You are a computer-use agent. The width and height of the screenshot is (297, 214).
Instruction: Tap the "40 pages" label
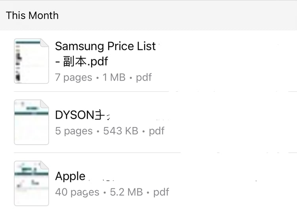click(x=77, y=192)
